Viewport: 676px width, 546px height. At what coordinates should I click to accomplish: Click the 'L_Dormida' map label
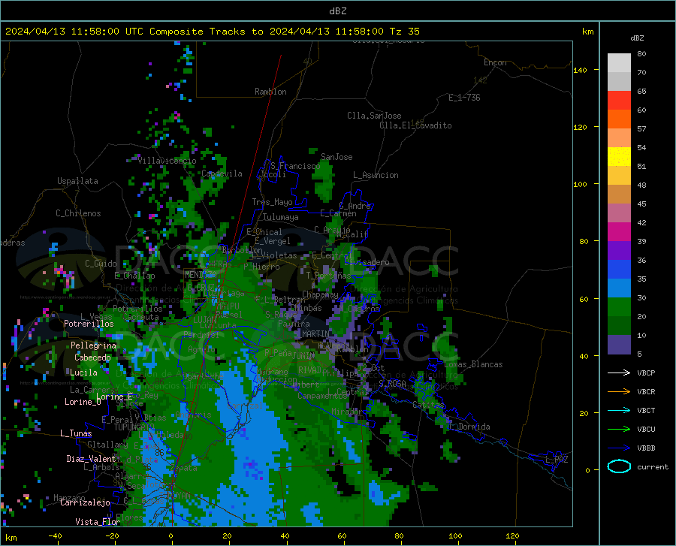469,427
